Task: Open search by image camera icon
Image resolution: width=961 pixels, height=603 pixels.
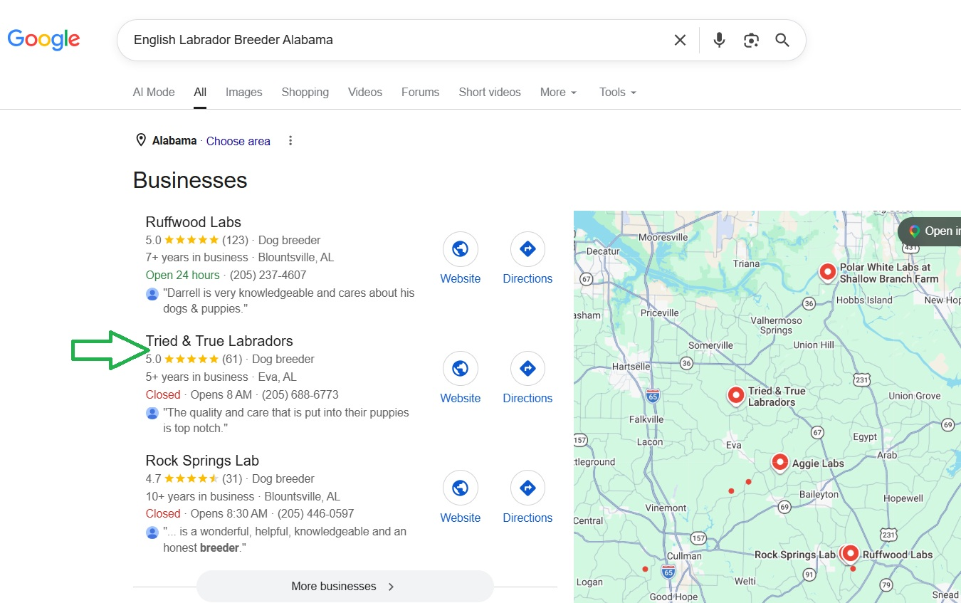Action: [x=751, y=40]
